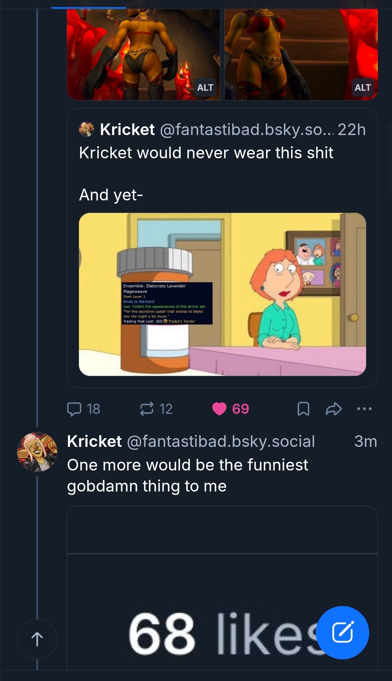Open the Lois pill bottle image
The image size is (392, 681).
[x=222, y=294]
